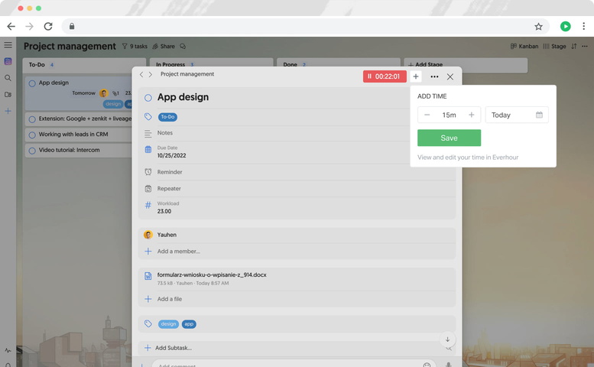Click the To-Do stage label in panel

click(167, 117)
